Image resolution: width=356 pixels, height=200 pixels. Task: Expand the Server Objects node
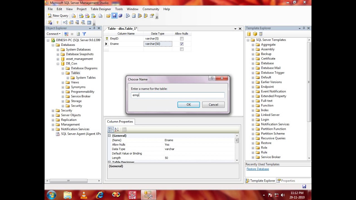tap(53, 115)
